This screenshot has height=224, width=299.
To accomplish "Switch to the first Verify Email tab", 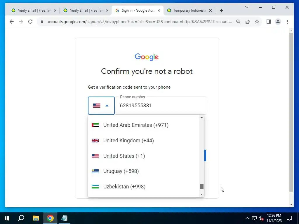I will coord(34,10).
